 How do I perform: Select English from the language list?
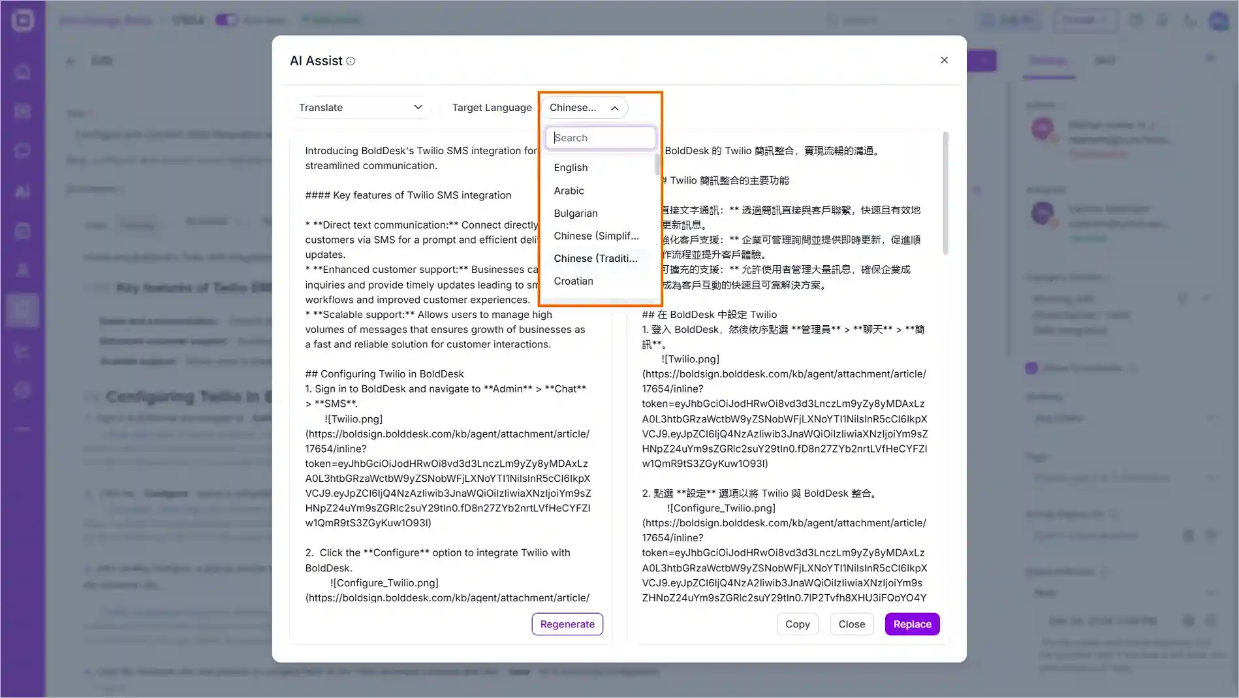[571, 168]
